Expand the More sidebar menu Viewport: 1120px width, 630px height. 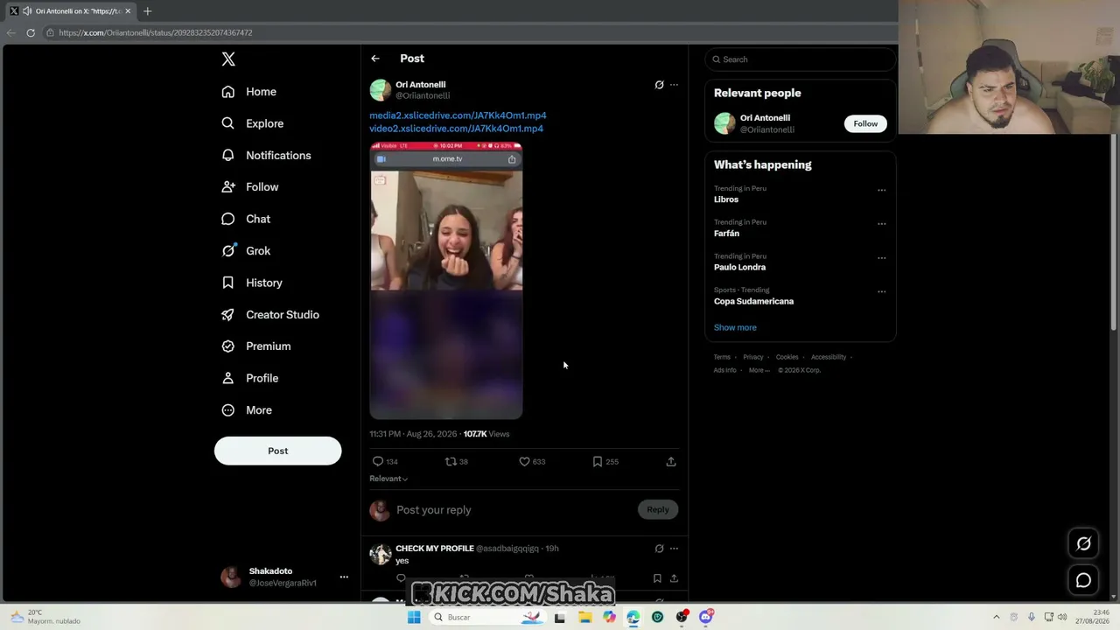coord(247,410)
